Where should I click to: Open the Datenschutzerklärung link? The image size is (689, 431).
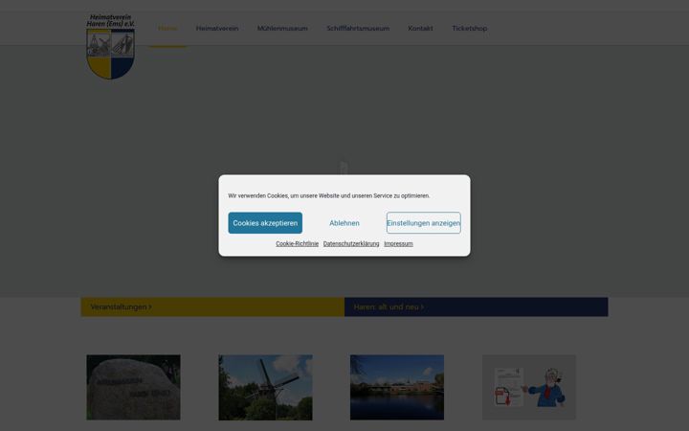coord(351,243)
